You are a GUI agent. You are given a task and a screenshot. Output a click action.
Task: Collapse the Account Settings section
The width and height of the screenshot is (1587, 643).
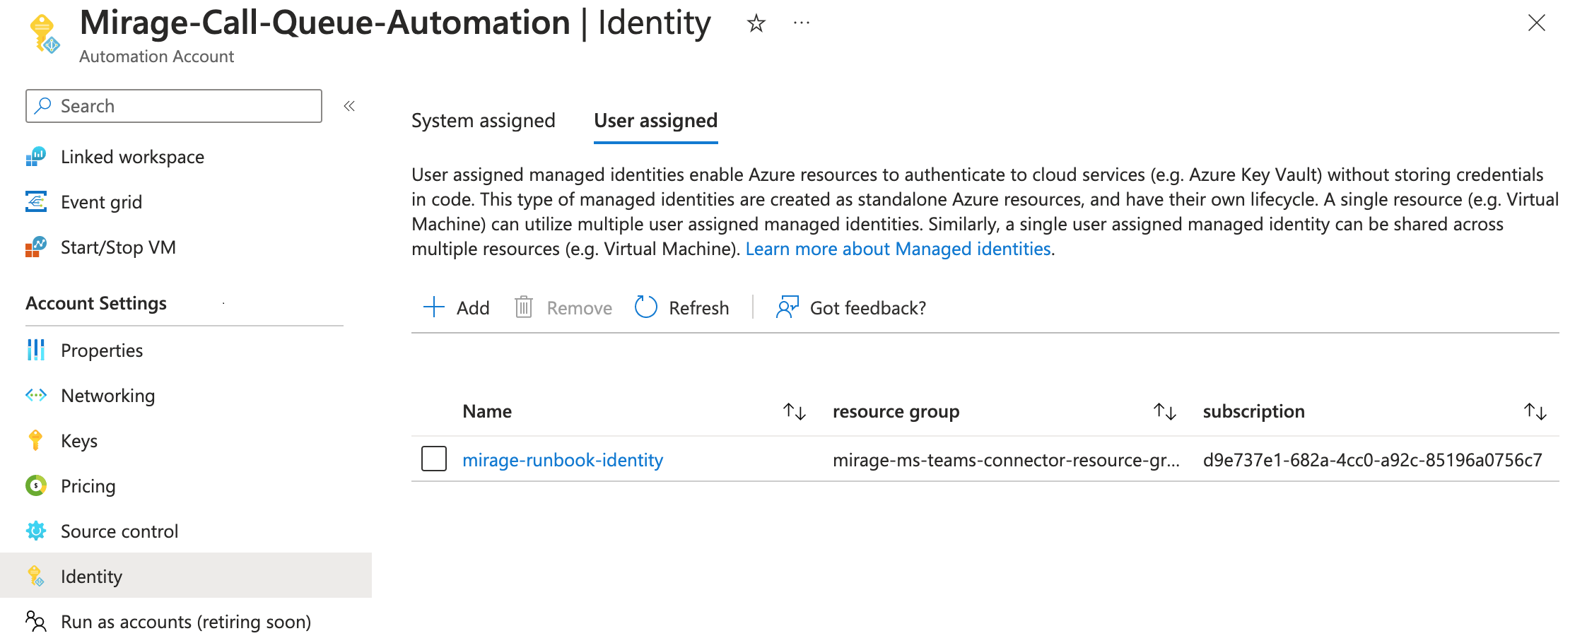(96, 303)
